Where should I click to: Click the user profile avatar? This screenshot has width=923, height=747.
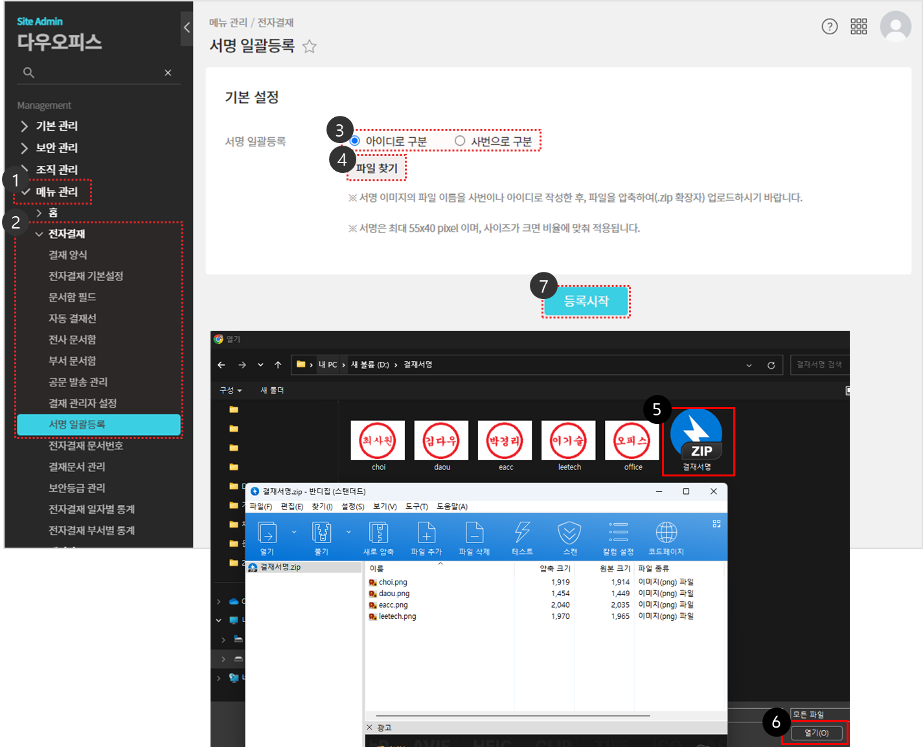click(895, 27)
